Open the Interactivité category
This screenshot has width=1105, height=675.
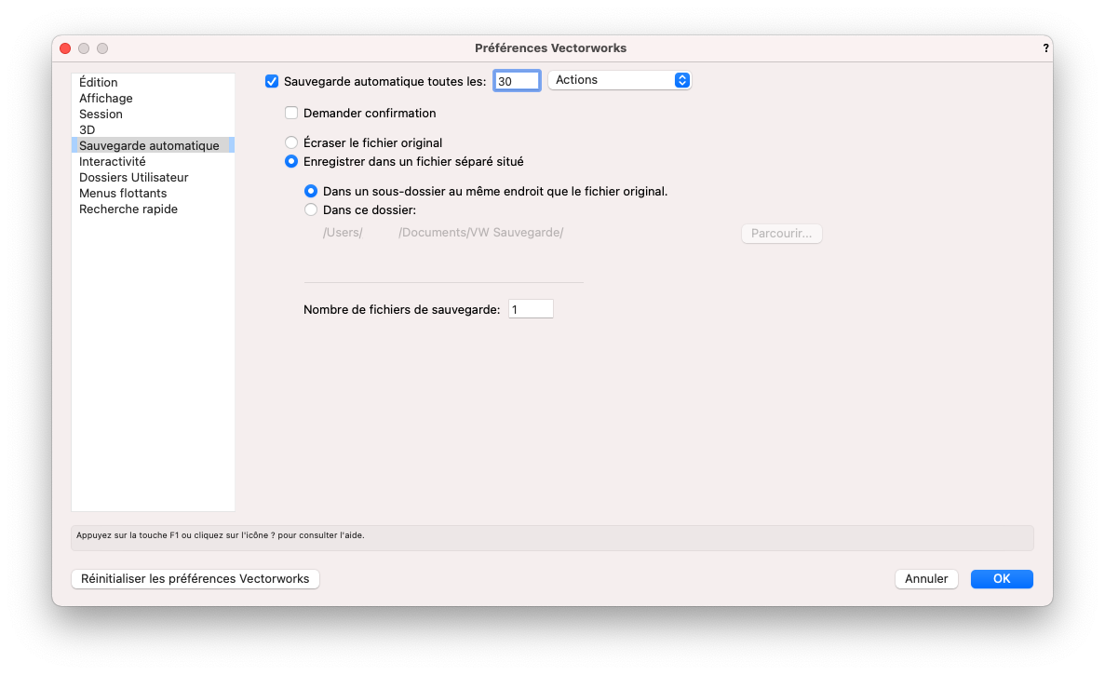click(153, 161)
